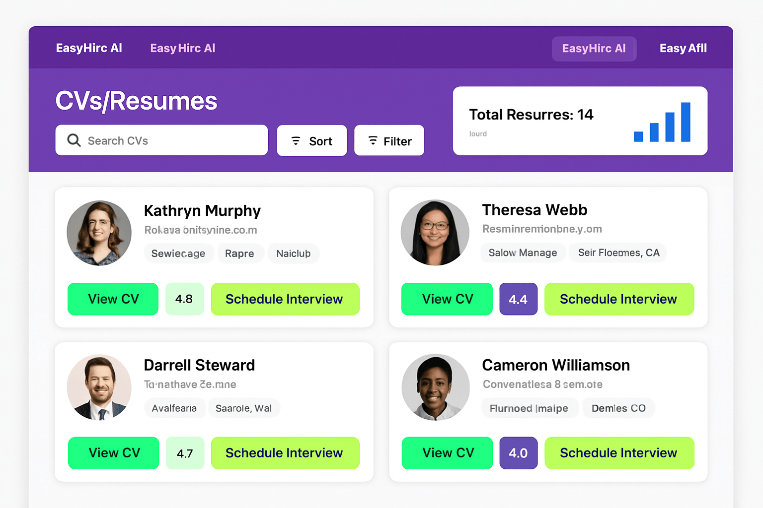The image size is (763, 508).
Task: Click the 4.0 rating badge for Cameron Williamson
Action: coord(518,453)
